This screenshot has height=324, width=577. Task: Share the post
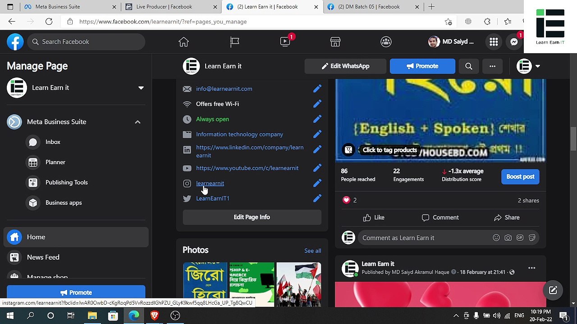507,218
